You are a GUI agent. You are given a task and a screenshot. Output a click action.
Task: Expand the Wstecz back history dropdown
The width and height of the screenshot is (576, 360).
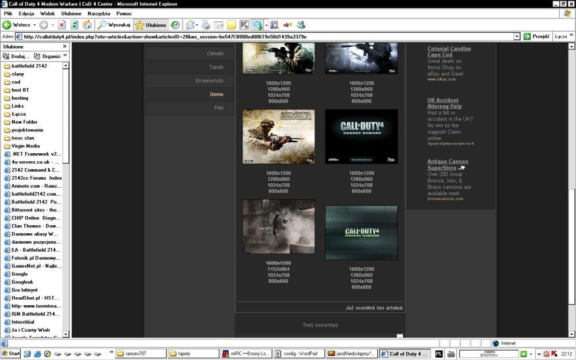[34, 25]
